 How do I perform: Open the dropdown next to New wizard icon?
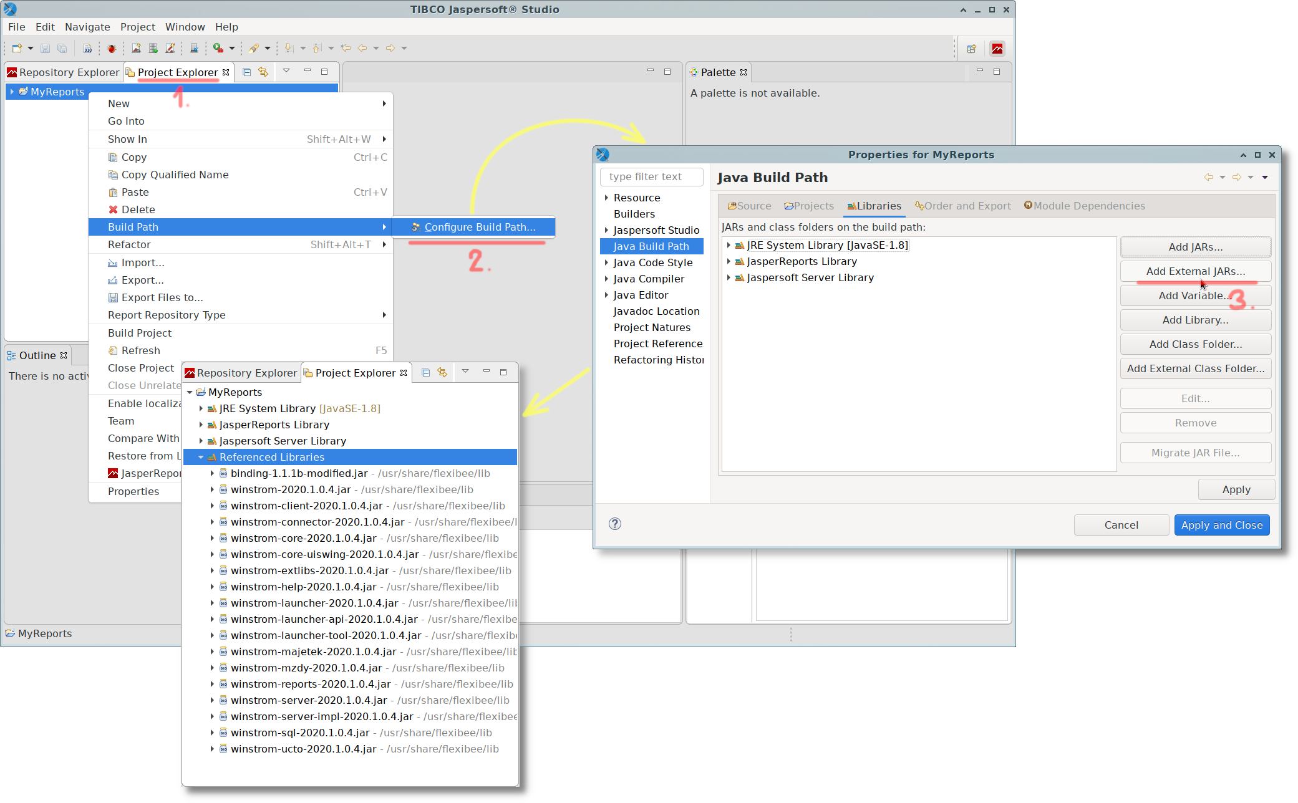(30, 48)
